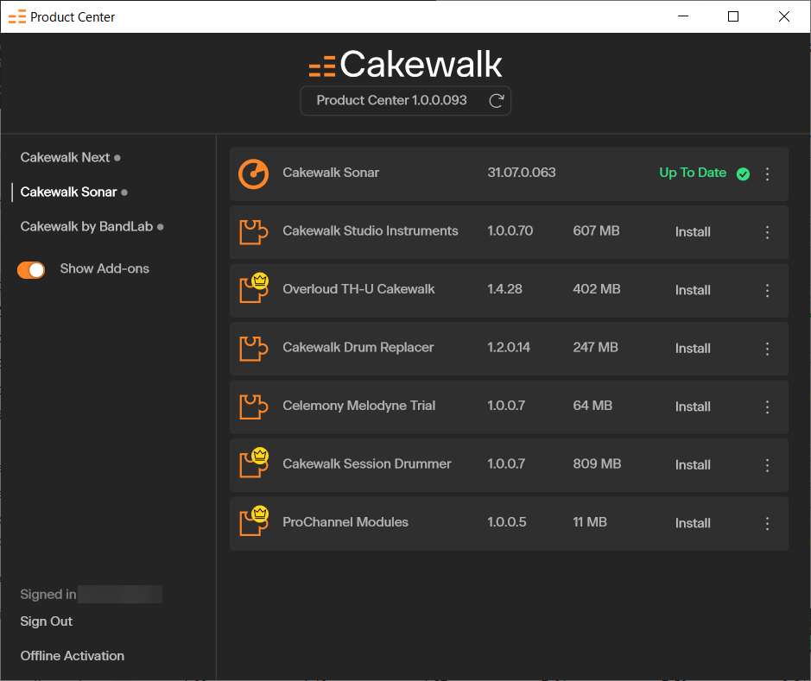Open the three-dot menu for Cakewalk Session Drummer

(x=768, y=465)
